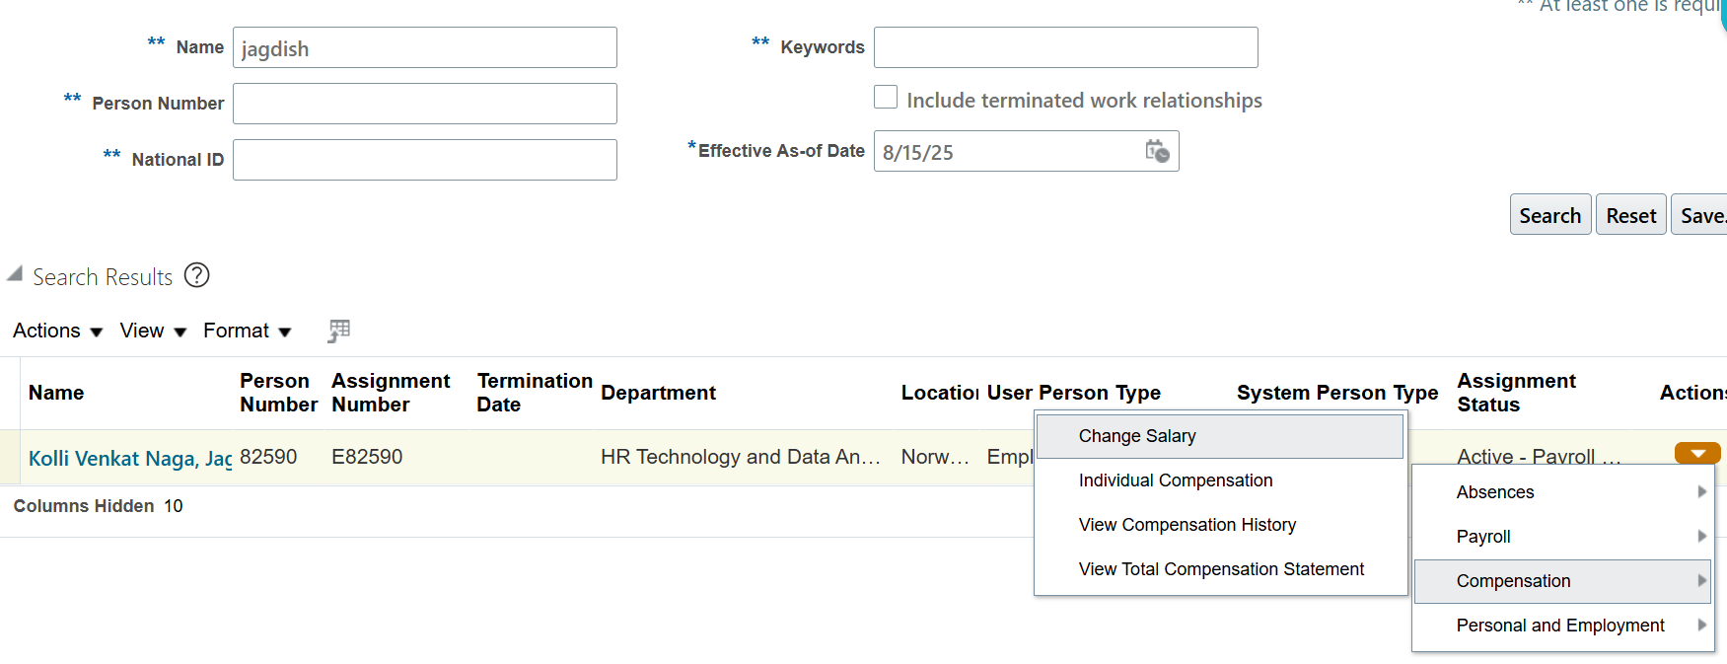Select View Compensation History menu item

[x=1220, y=525]
